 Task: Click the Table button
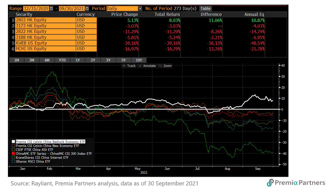pyautogui.click(x=206, y=8)
